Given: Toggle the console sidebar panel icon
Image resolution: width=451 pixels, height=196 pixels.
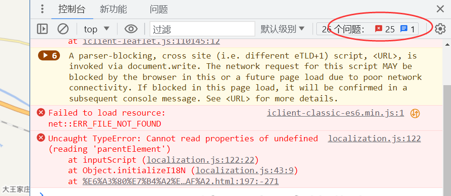Looking at the screenshot, I should pos(42,29).
